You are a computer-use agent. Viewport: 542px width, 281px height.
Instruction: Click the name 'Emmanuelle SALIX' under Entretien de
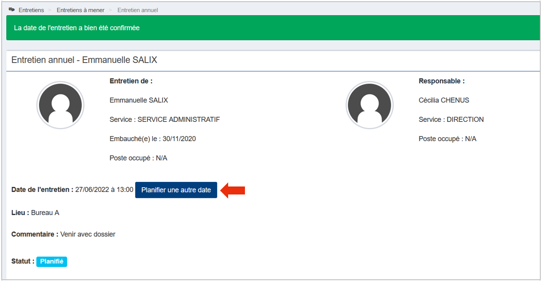[139, 100]
